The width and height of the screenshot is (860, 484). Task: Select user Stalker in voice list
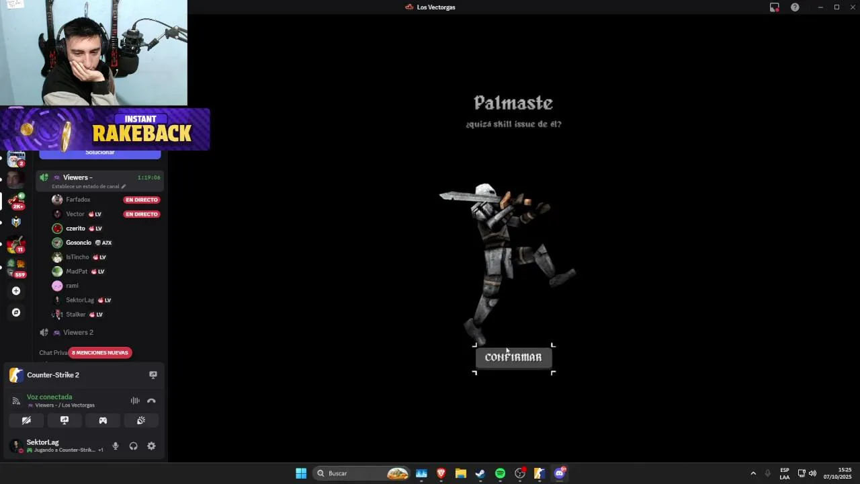pos(76,315)
